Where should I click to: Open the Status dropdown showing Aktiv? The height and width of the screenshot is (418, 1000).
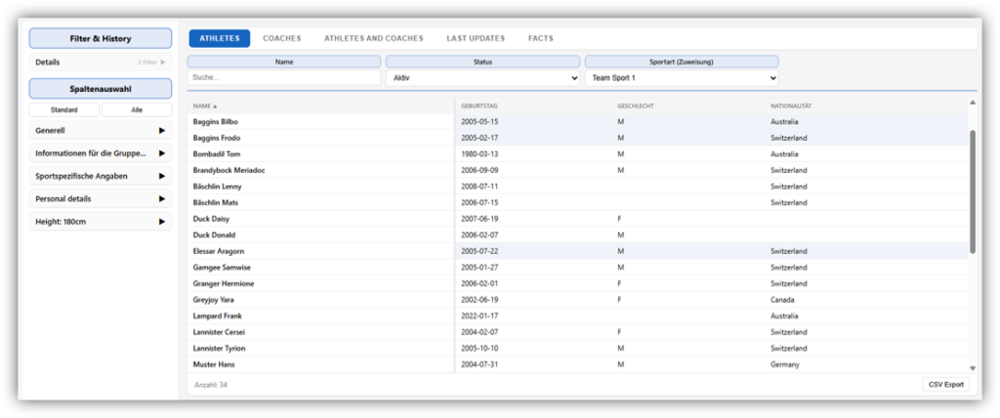point(482,77)
